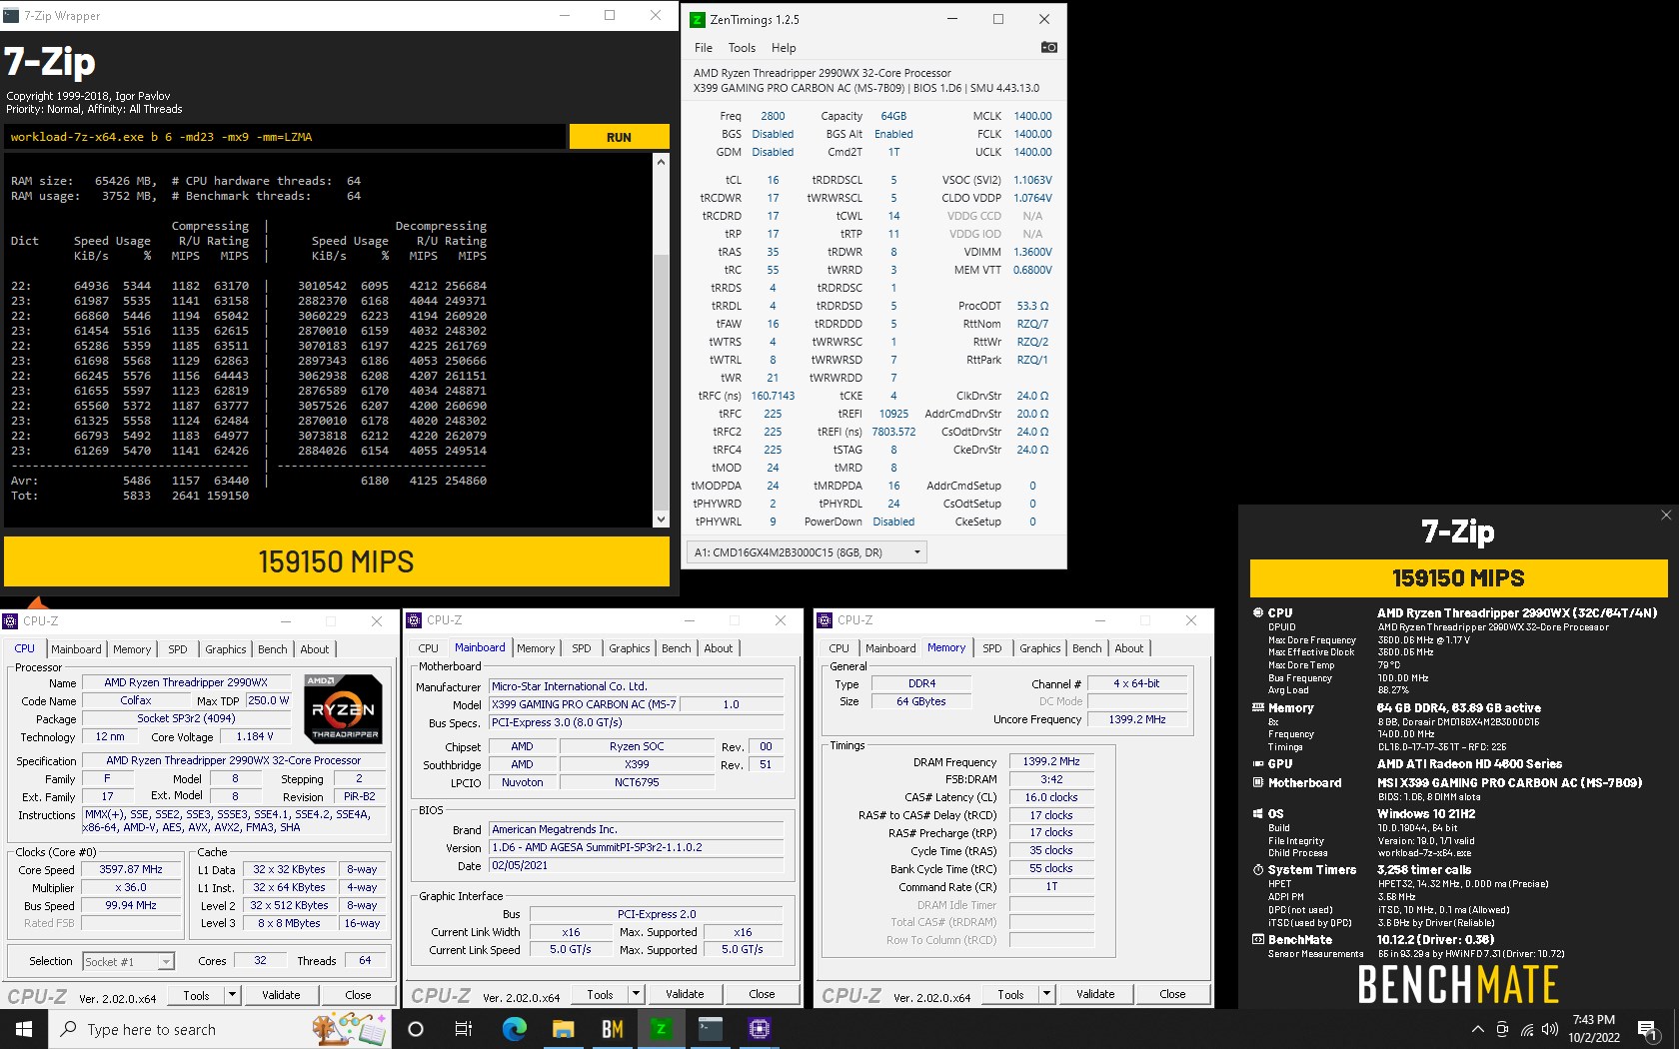Show hidden tray icons chevron

1477,1029
